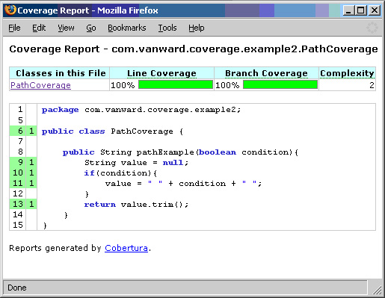The image size is (385, 298).
Task: Minimize the Firefox window
Action: pyautogui.click(x=348, y=10)
